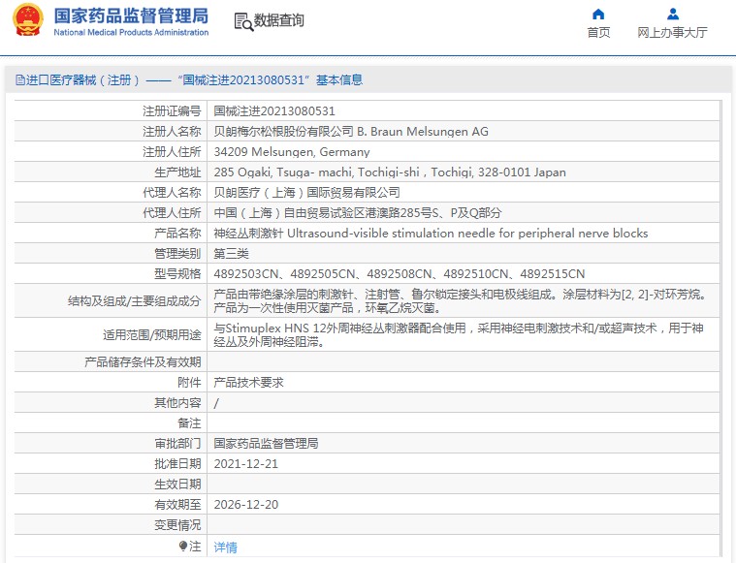Click the 结构及组成/主要组成成分 label
The height and width of the screenshot is (563, 736).
pyautogui.click(x=134, y=300)
